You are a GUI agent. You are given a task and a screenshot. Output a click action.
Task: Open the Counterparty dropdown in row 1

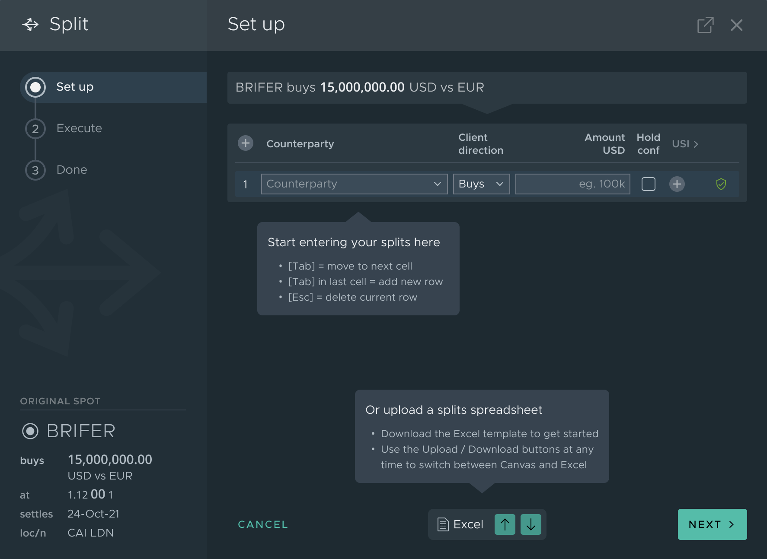pyautogui.click(x=355, y=184)
